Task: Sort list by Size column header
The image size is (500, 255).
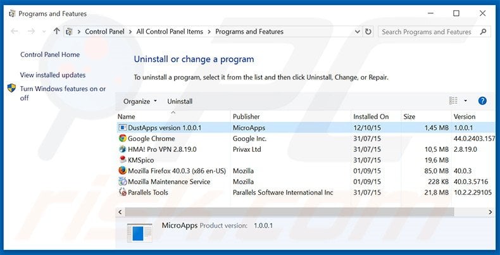Action: [x=426, y=116]
